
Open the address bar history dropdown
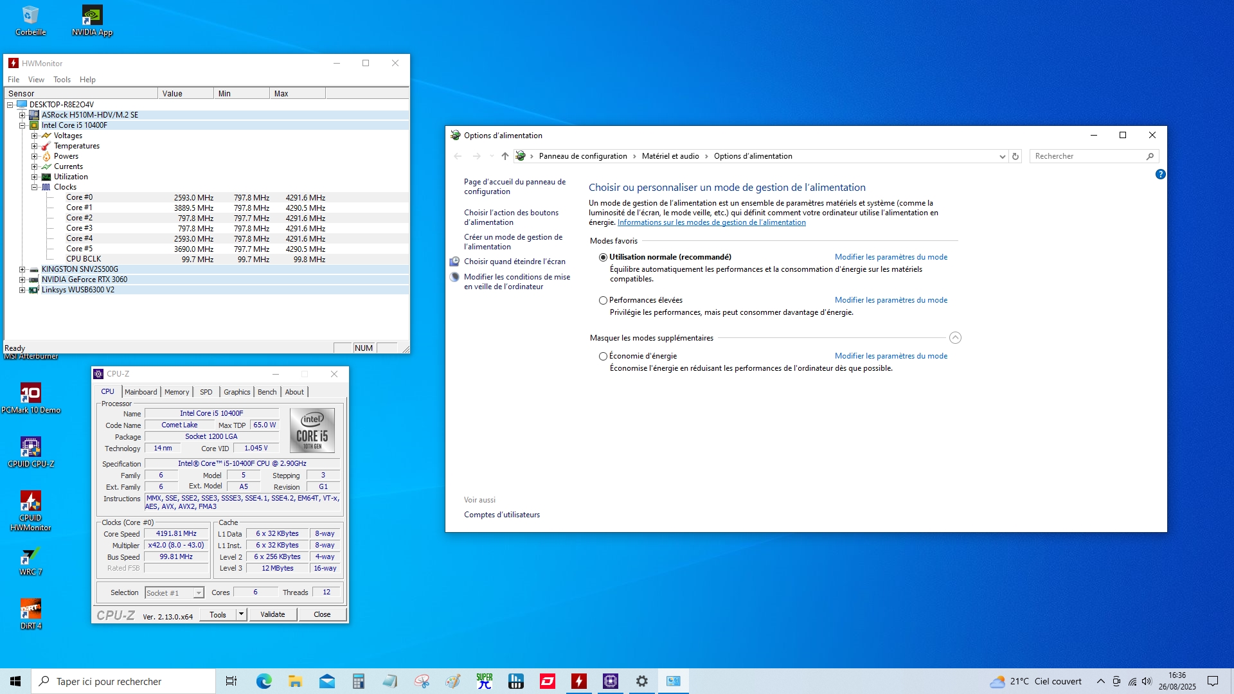1002,156
